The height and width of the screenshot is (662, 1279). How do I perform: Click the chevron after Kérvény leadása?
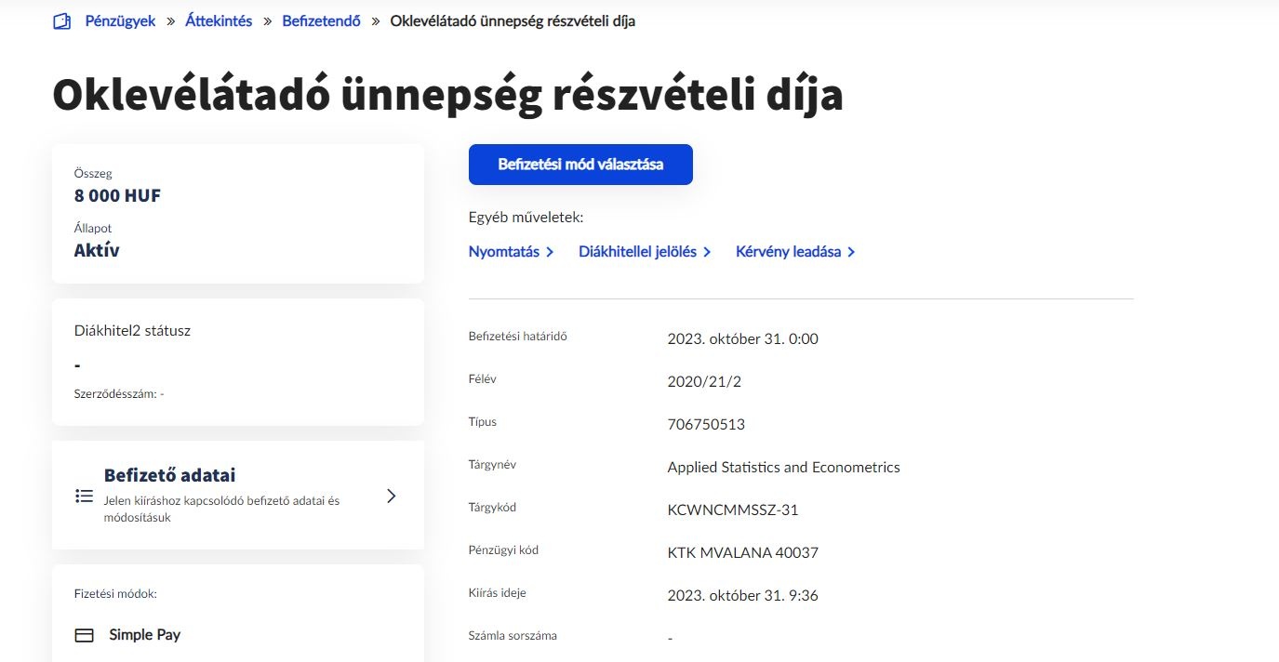(851, 252)
